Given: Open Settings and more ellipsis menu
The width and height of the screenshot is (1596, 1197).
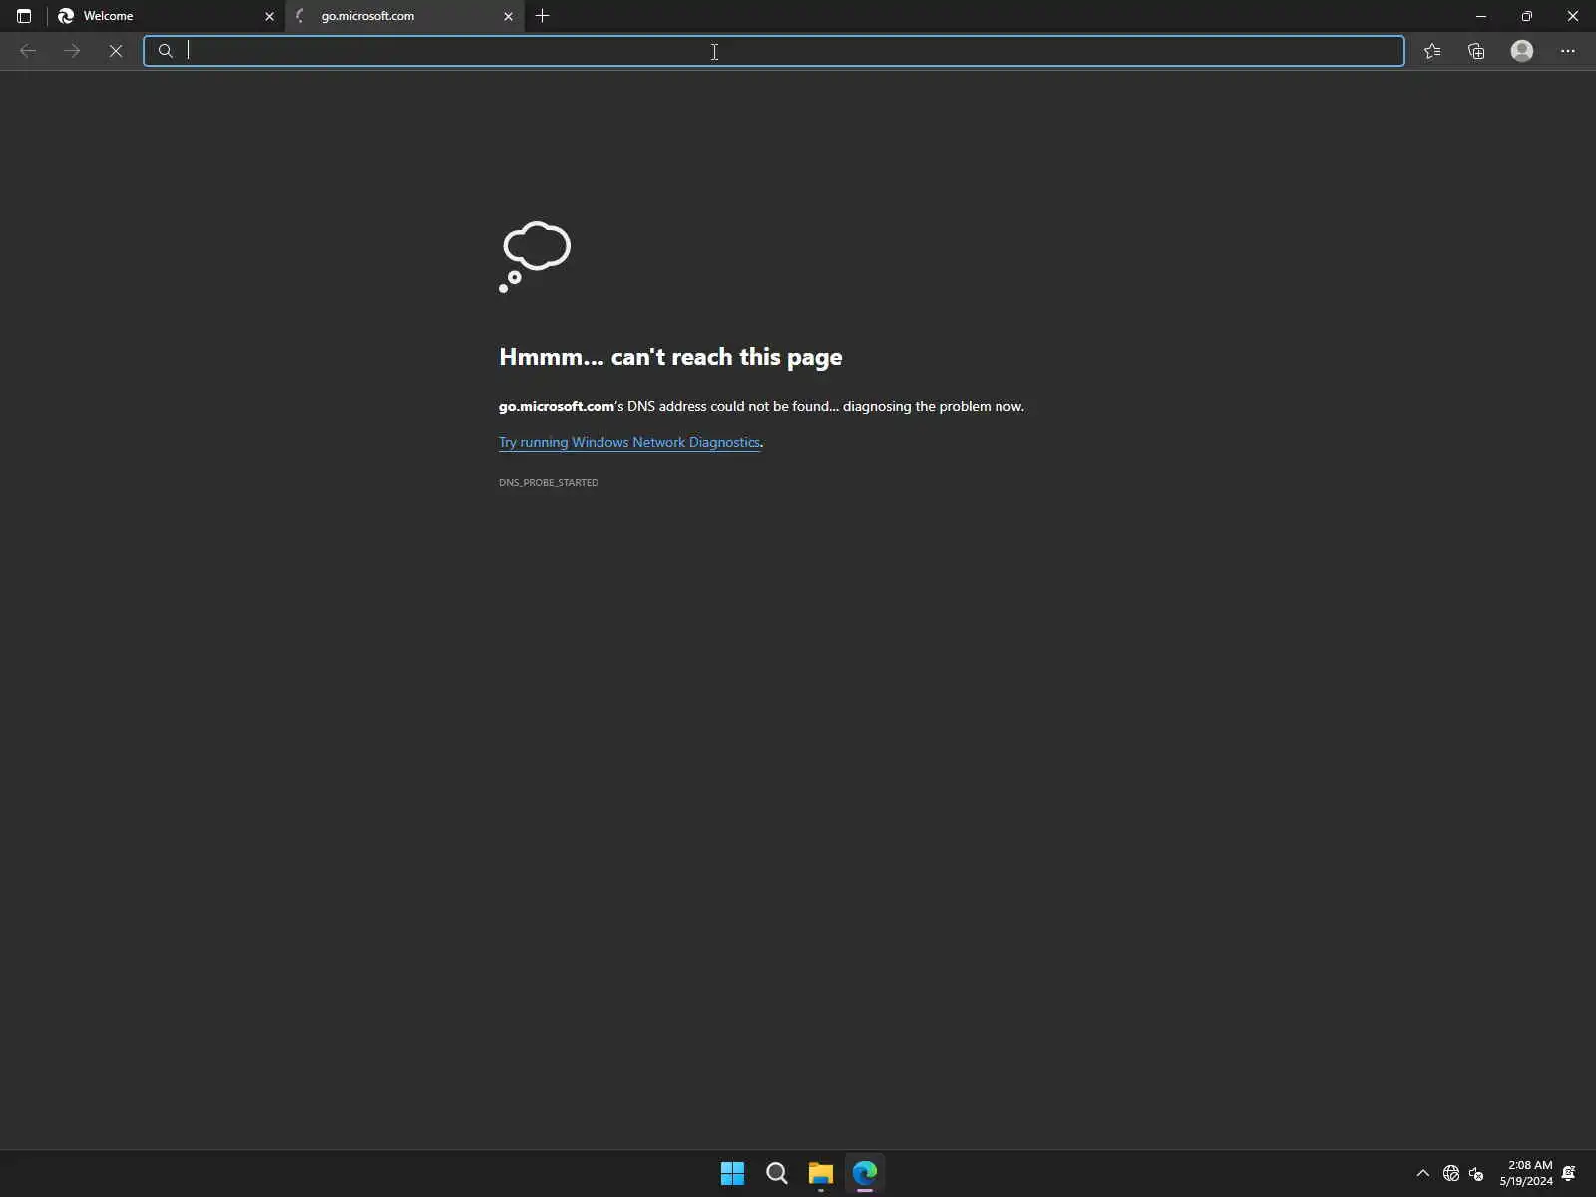Looking at the screenshot, I should point(1568,51).
